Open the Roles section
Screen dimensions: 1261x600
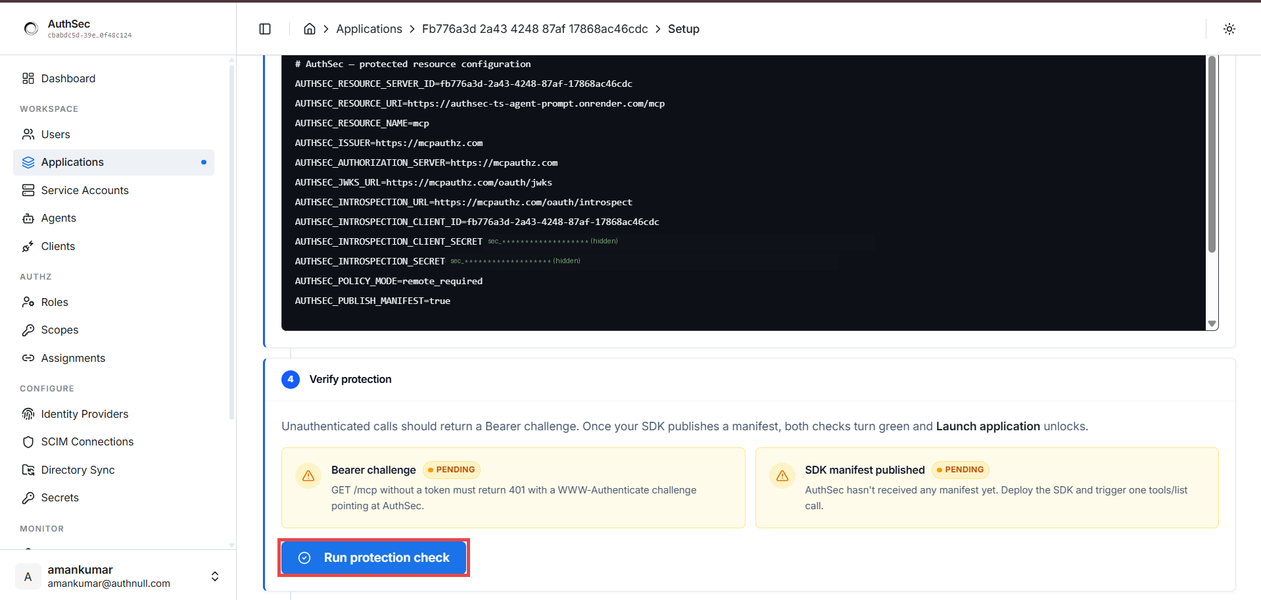tap(114, 302)
